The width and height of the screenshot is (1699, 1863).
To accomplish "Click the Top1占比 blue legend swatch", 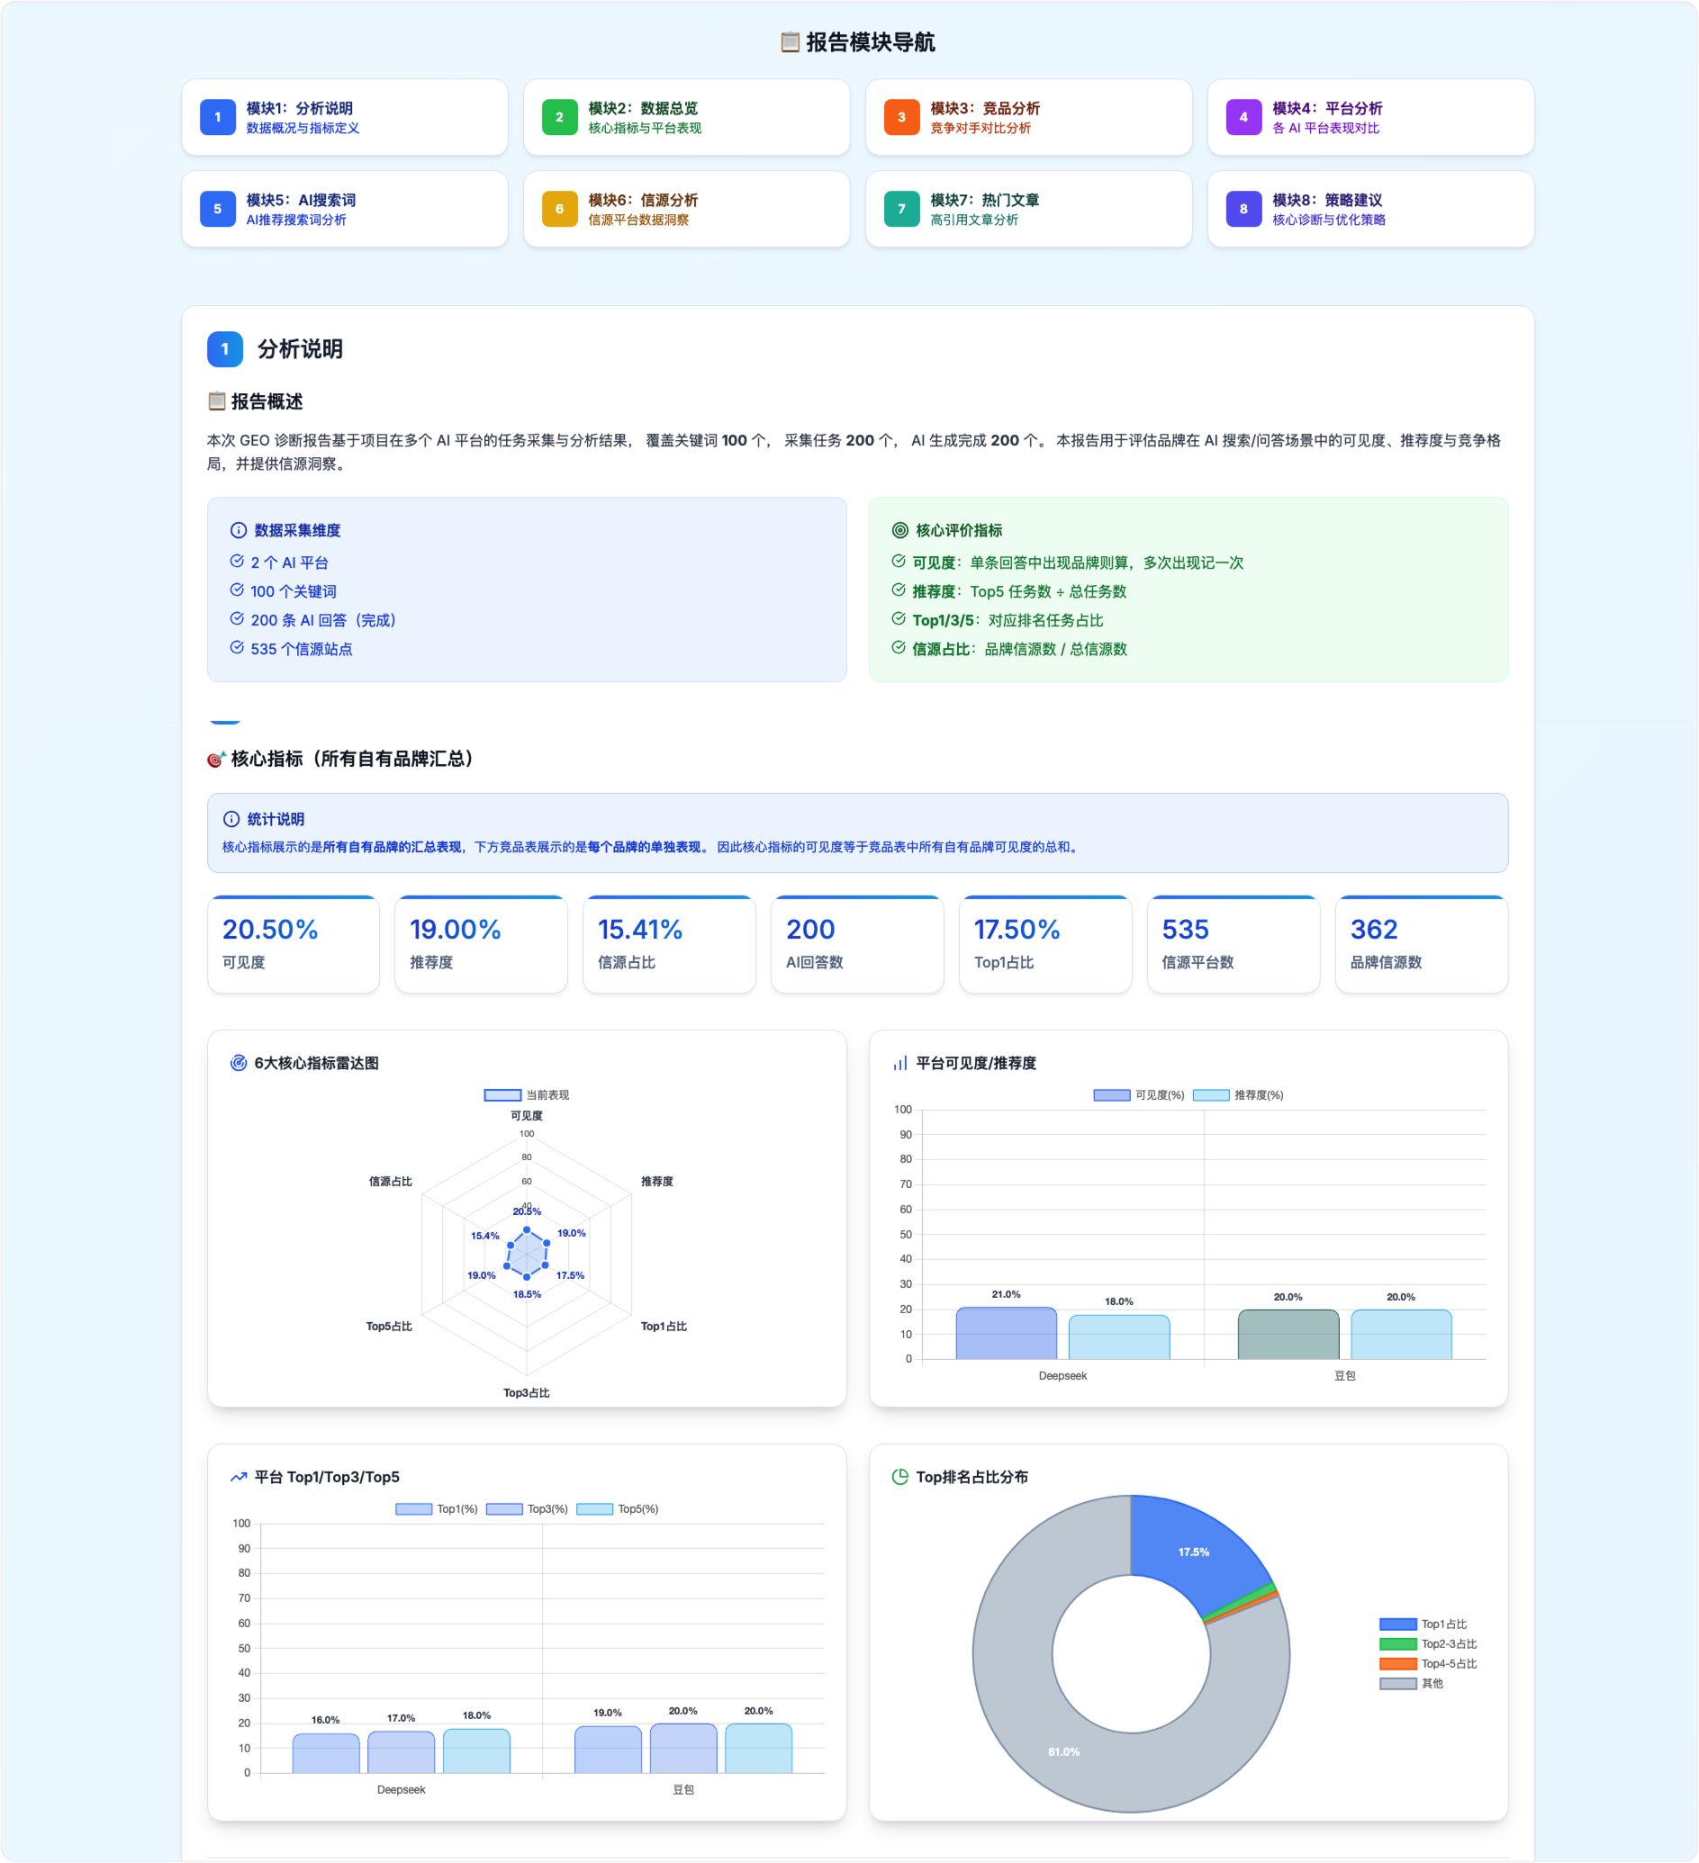I will [1396, 1624].
